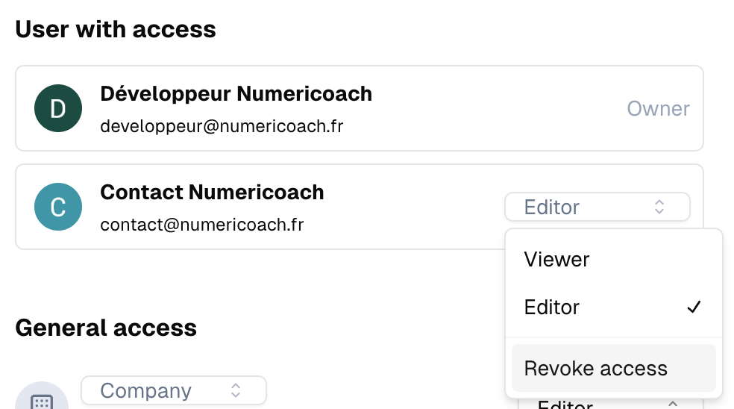Screen dimensions: 734x409
Task: Click the Company dropdown chevron arrows
Action: pyautogui.click(x=236, y=390)
